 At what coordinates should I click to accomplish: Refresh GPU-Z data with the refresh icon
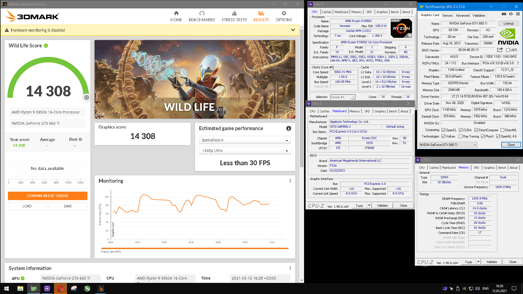511,14
